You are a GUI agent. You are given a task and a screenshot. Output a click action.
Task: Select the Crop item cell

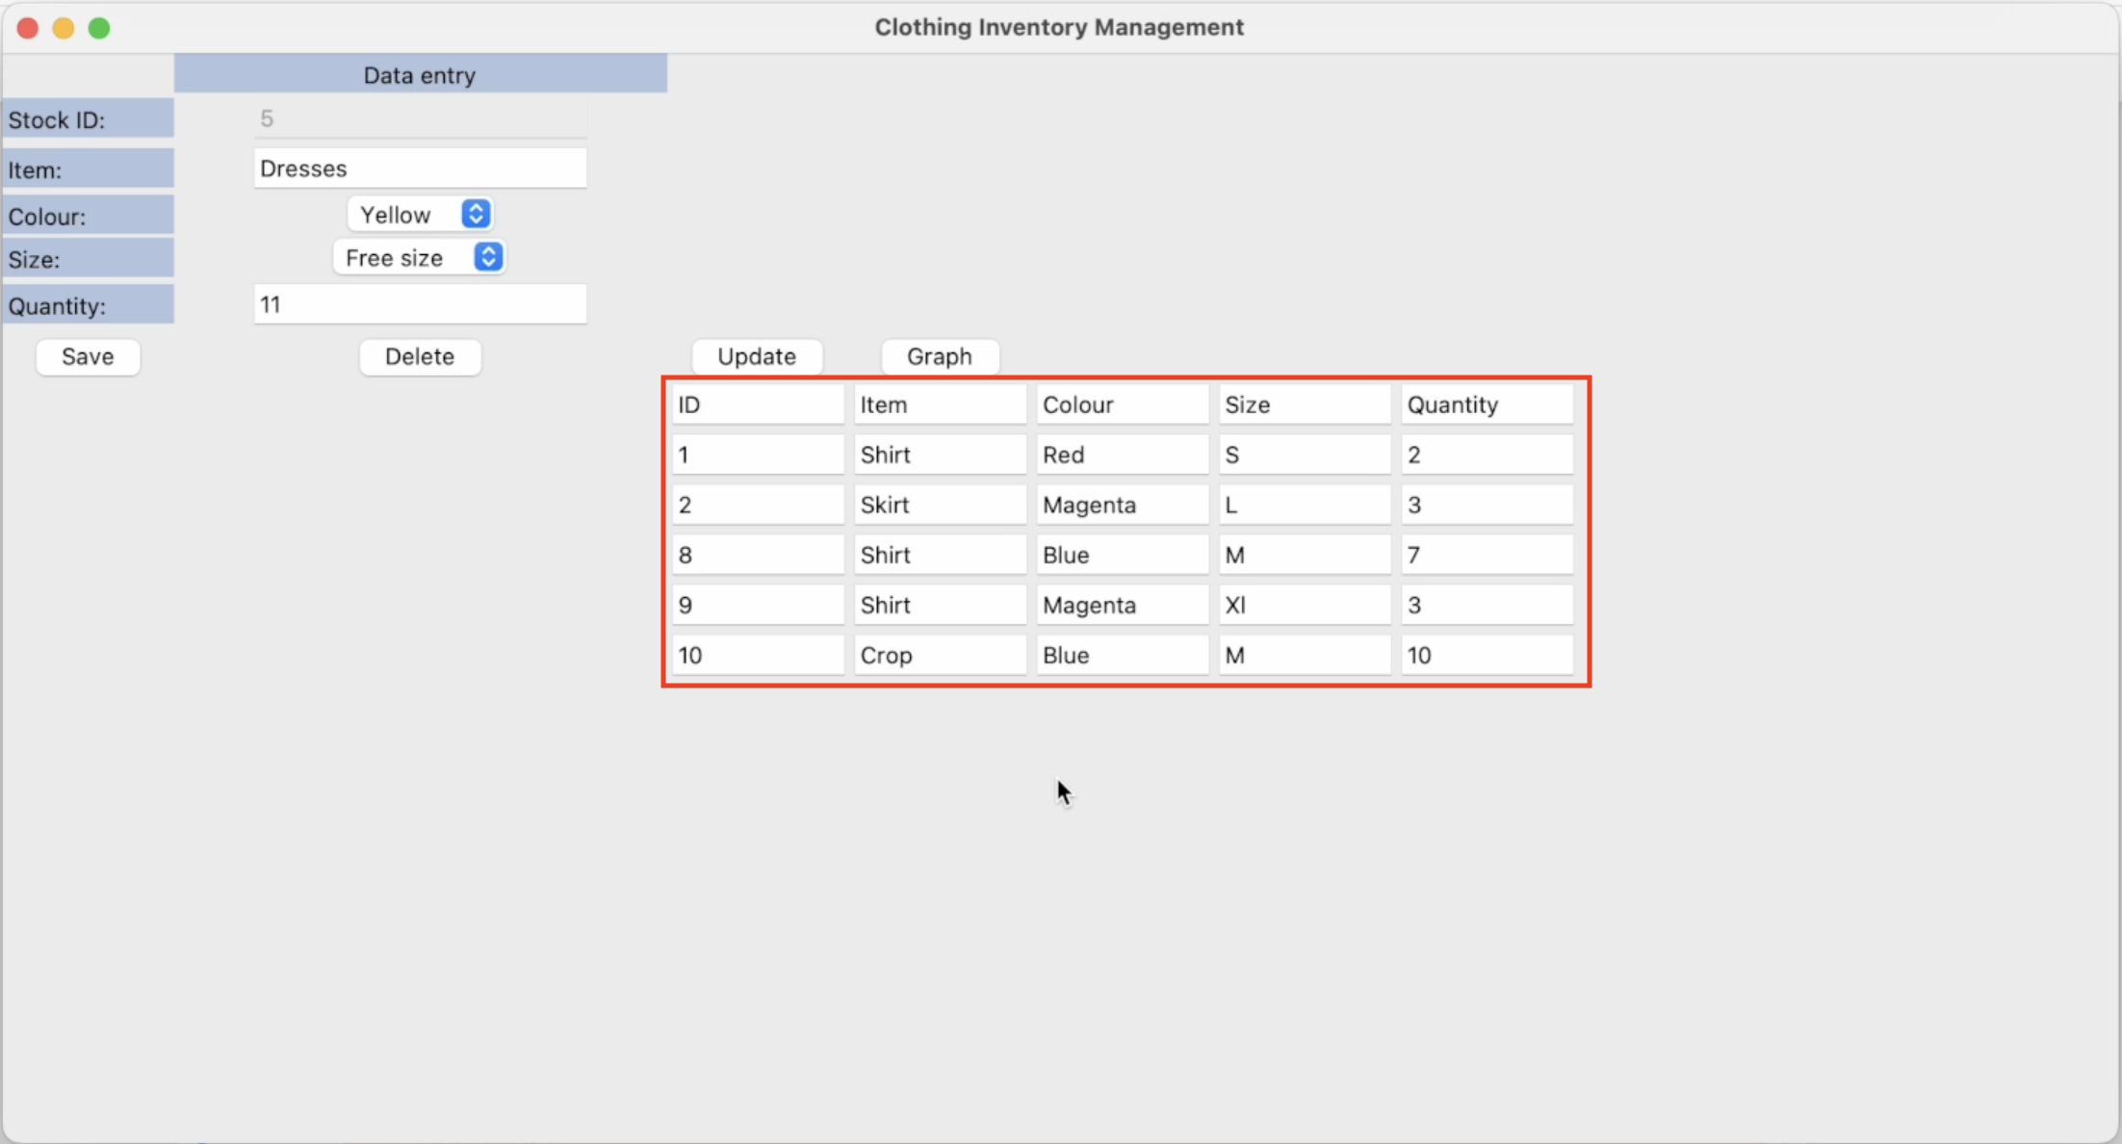click(x=940, y=655)
